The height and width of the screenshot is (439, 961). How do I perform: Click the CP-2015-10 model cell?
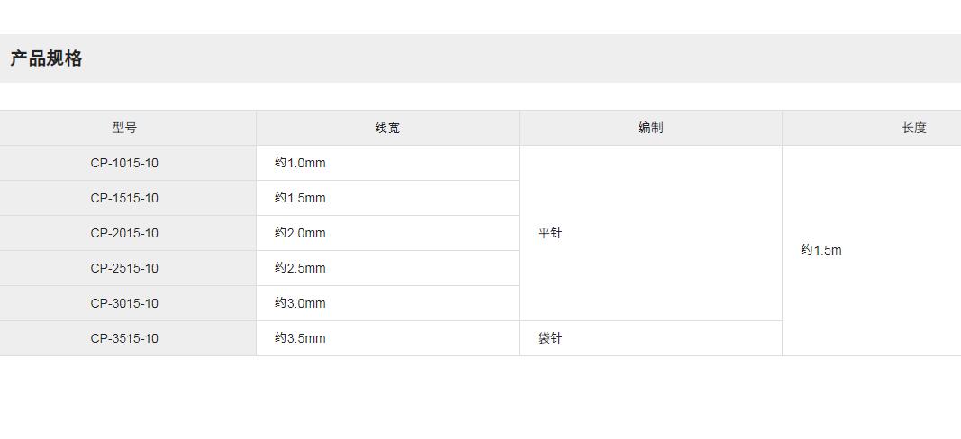(124, 233)
